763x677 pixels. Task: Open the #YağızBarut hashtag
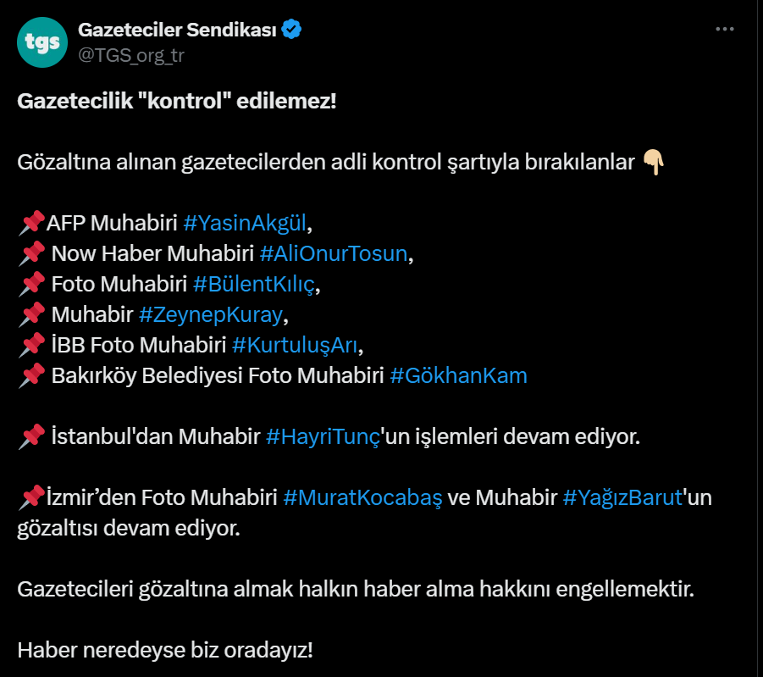click(622, 497)
